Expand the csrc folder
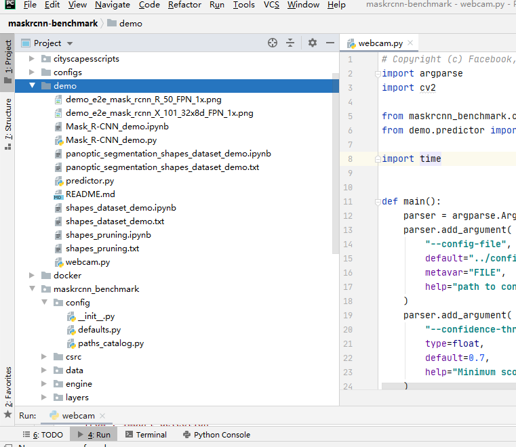The image size is (516, 447). point(44,357)
